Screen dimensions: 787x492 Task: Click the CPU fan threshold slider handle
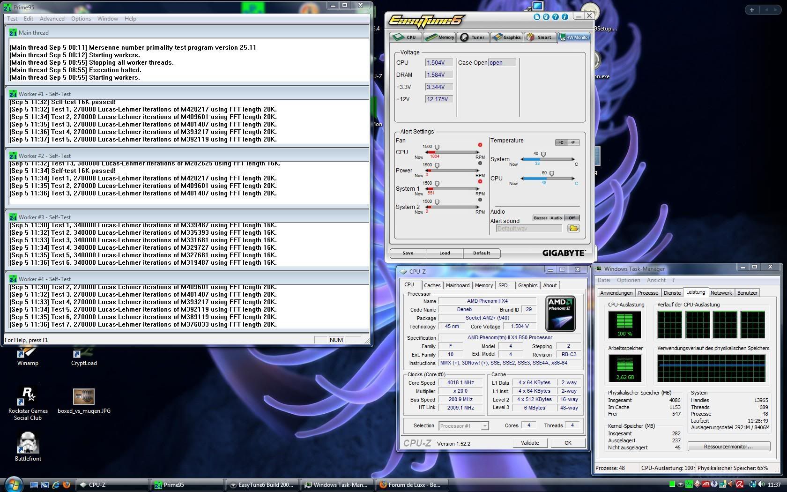pyautogui.click(x=437, y=148)
